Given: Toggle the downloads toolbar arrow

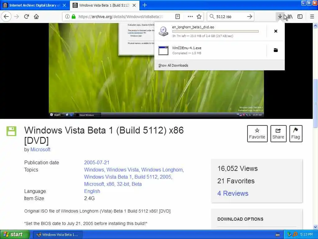Looking at the screenshot, I should coord(280,16).
